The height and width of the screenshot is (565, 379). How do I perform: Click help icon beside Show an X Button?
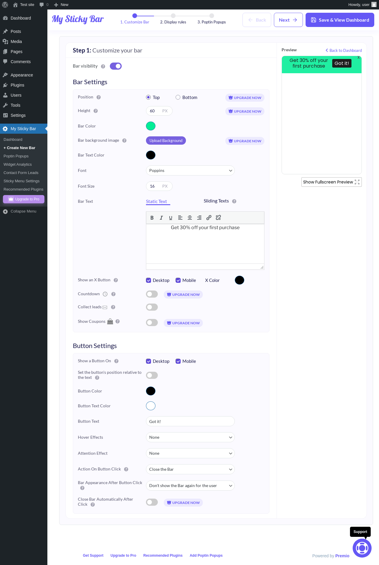pos(116,280)
